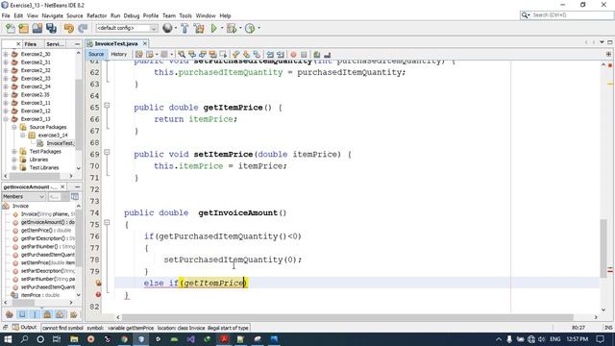Viewport: 615px width, 346px height.
Task: Open the Debug Project dropdown arrow
Action: pyautogui.click(x=240, y=28)
